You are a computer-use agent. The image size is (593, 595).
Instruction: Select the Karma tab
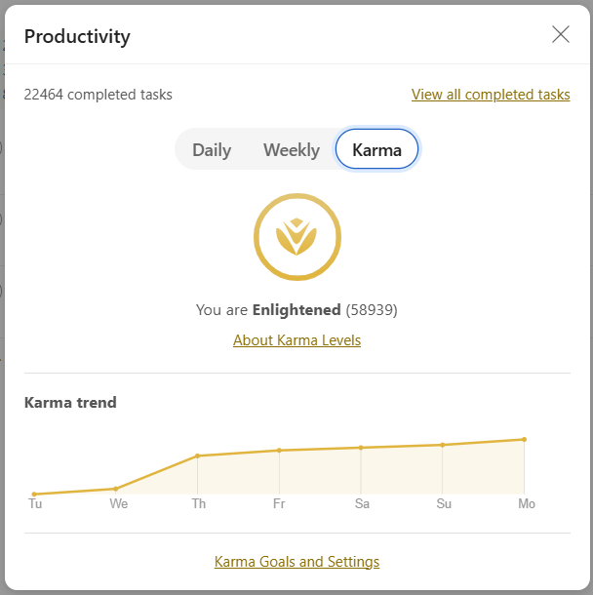(376, 150)
